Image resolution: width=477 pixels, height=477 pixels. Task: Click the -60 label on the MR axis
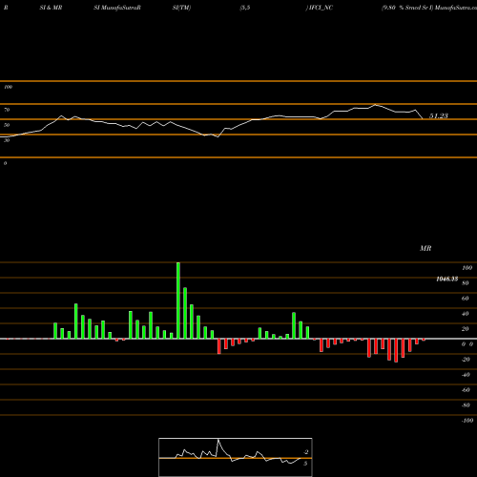(x=466, y=390)
